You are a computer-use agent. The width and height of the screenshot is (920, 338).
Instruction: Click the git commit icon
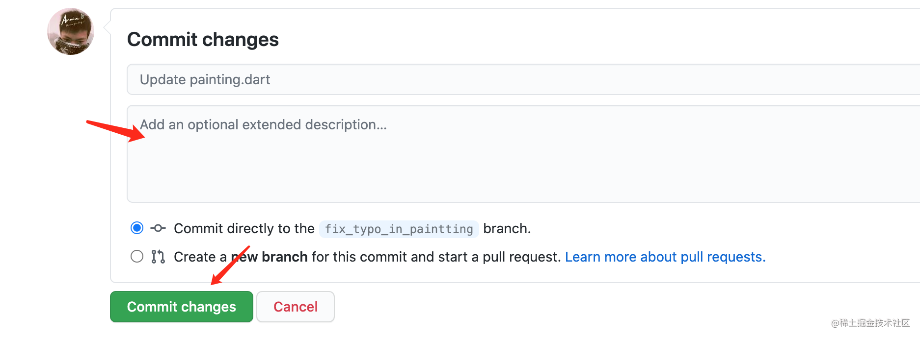click(x=158, y=228)
